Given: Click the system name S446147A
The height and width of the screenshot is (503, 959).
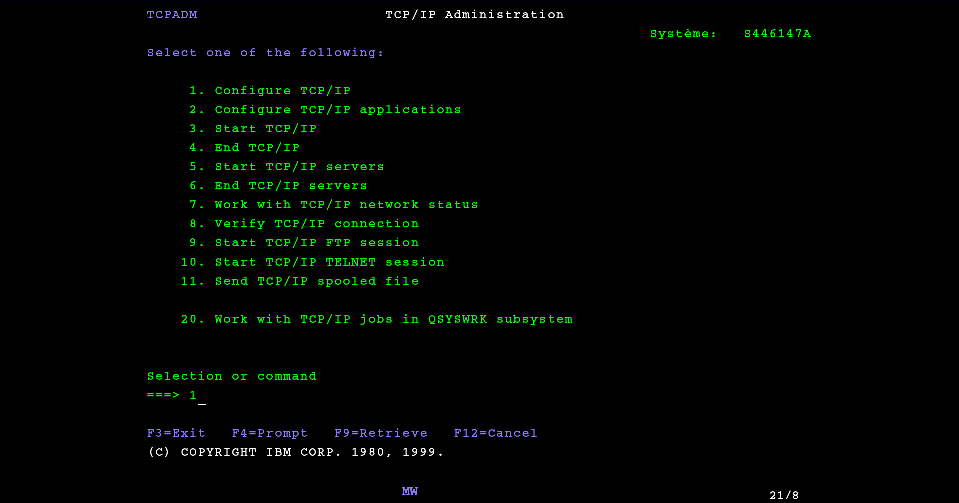Looking at the screenshot, I should [777, 34].
